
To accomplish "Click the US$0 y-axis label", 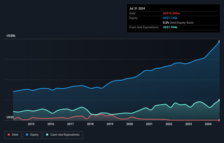I will click(10, 117).
